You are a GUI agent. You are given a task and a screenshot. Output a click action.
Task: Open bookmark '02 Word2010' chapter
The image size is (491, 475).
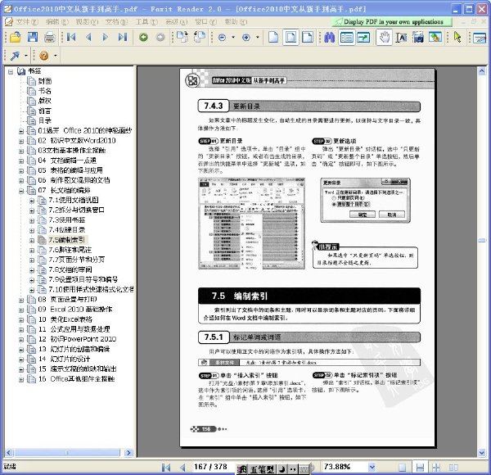click(x=77, y=141)
